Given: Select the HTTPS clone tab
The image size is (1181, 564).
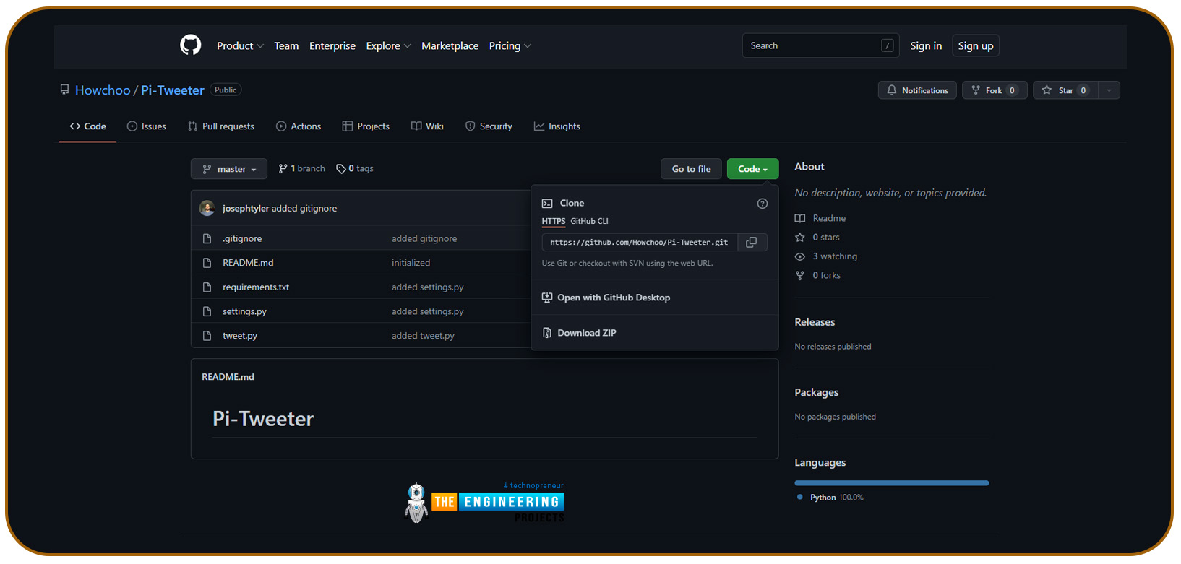Looking at the screenshot, I should [554, 221].
